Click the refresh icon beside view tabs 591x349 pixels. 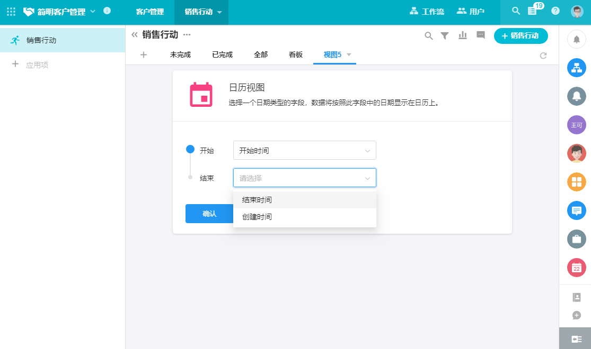click(x=543, y=56)
